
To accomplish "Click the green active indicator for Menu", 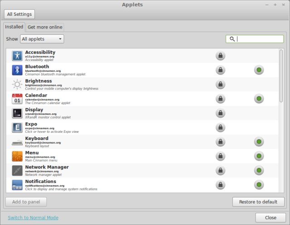I will pos(259,156).
